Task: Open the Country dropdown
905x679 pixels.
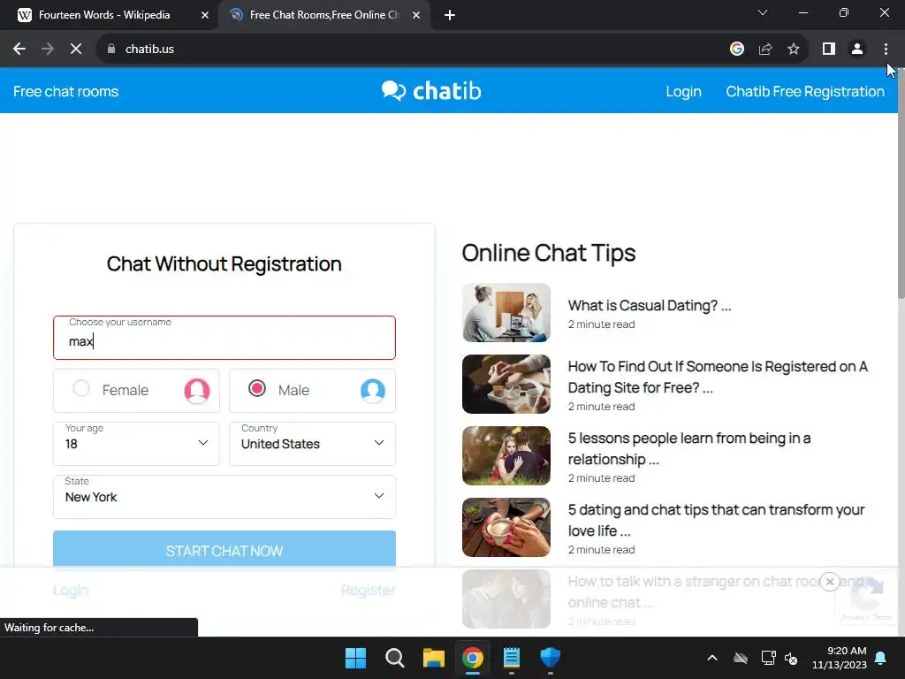Action: point(312,444)
